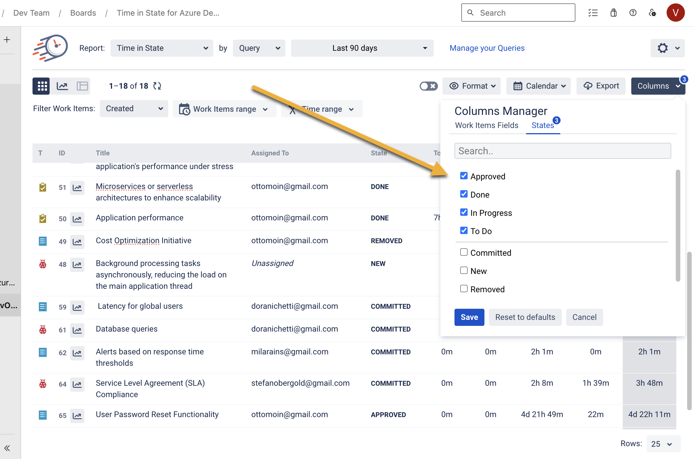The height and width of the screenshot is (459, 694).
Task: Switch to Work Items Fields tab
Action: tap(486, 125)
